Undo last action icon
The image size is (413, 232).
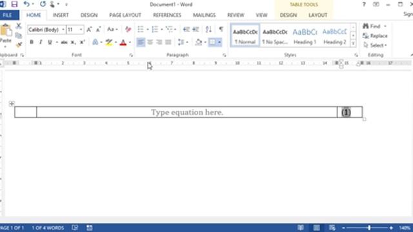coord(26,4)
